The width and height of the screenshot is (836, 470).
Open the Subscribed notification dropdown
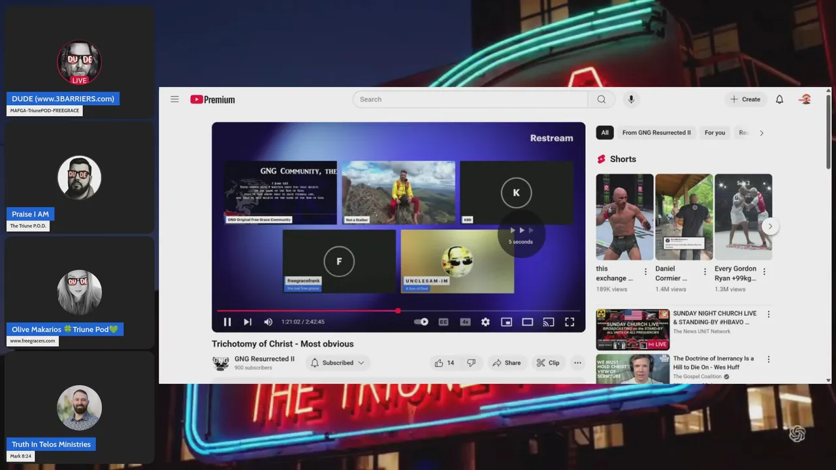tap(337, 363)
